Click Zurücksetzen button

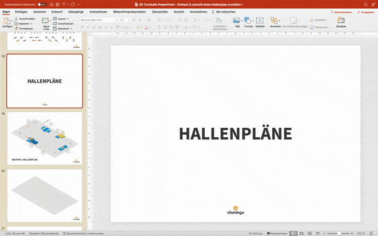(63, 24)
